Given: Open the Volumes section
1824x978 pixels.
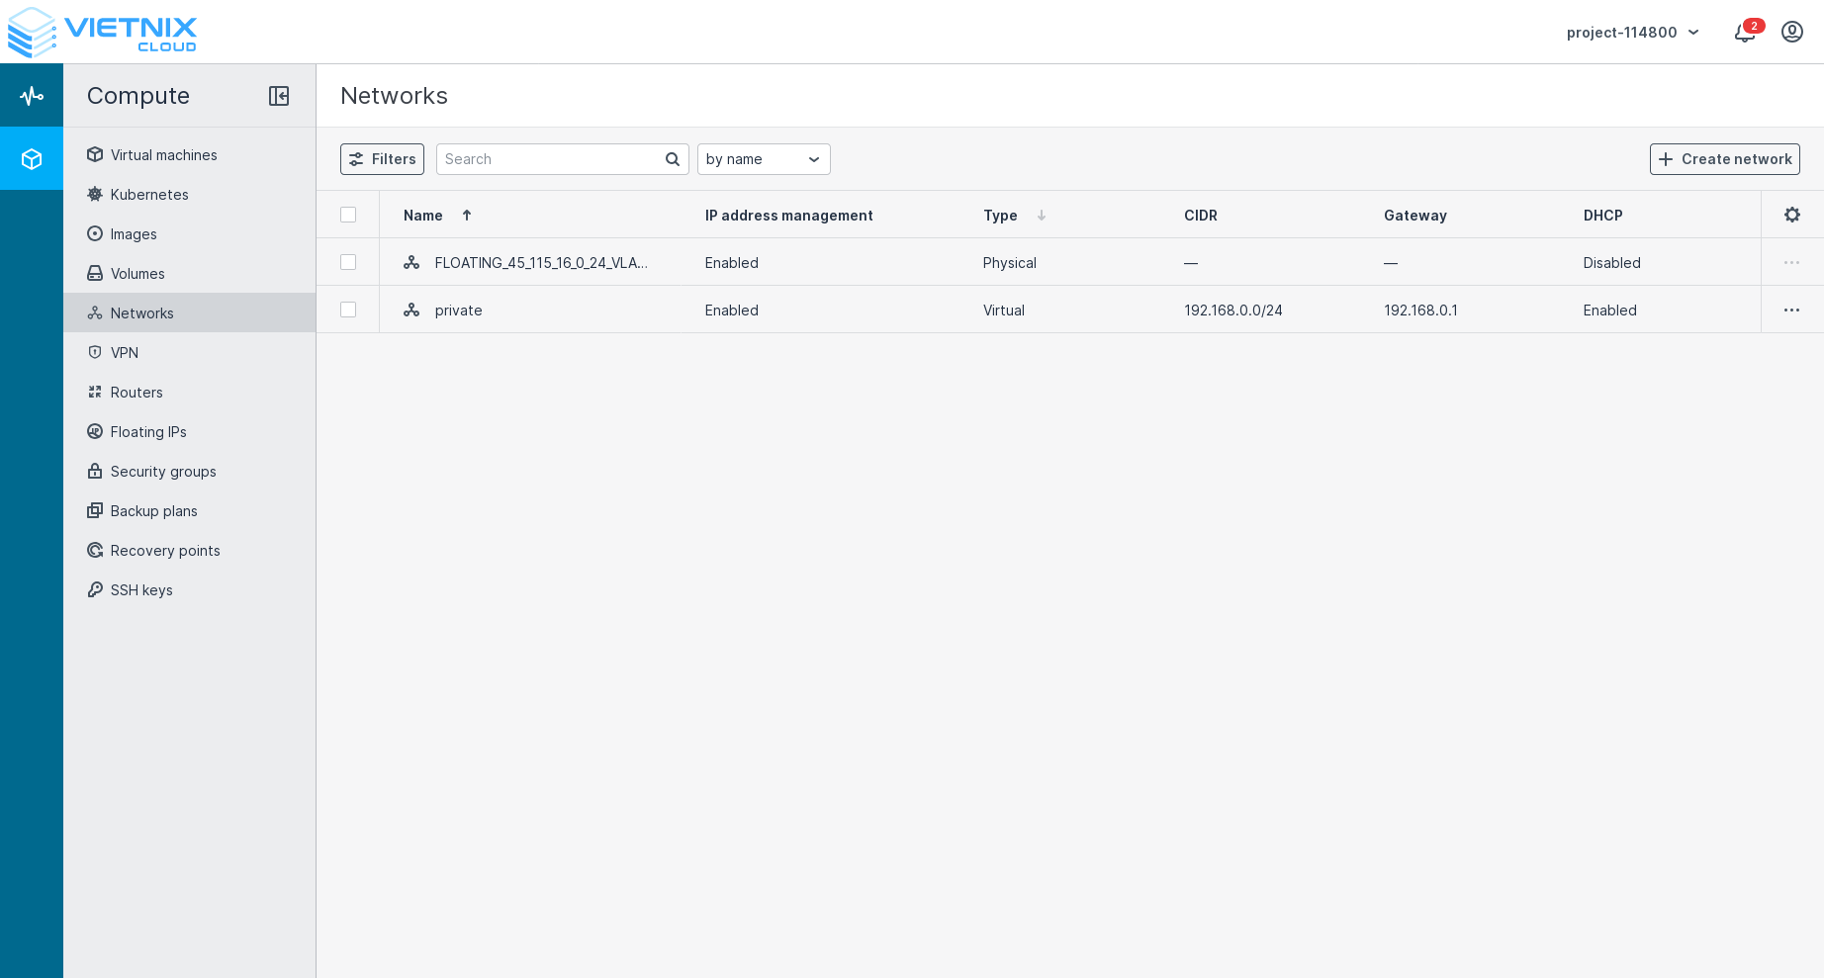Looking at the screenshot, I should [137, 274].
